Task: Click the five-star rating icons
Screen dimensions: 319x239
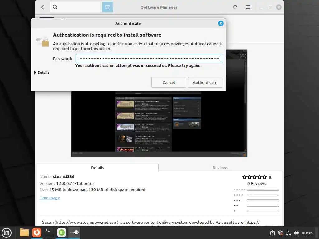Action: [x=254, y=177]
